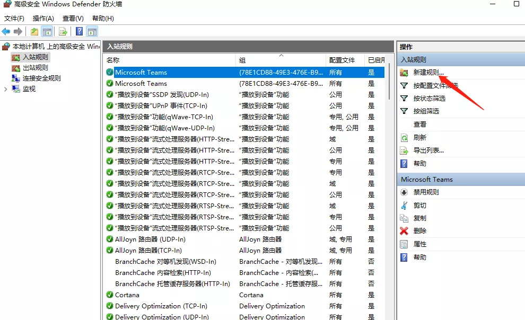The height and width of the screenshot is (320, 525).
Task: Click the scissors 剪切 (Cut) action
Action: tap(419, 206)
